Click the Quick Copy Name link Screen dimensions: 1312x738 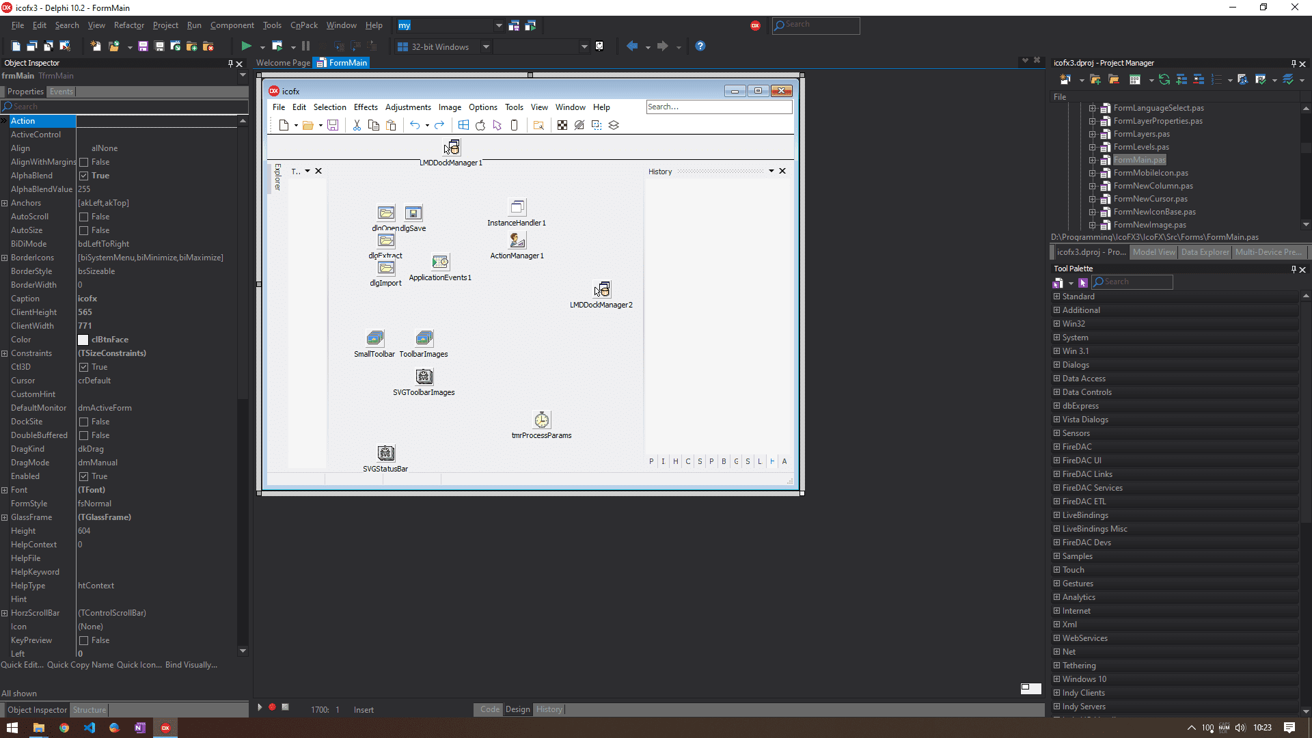tap(81, 665)
